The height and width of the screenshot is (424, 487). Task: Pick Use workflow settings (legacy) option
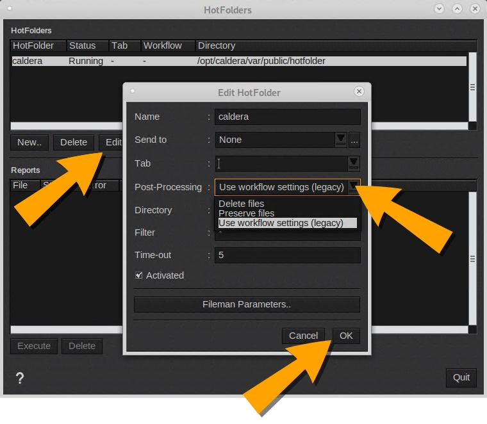click(x=281, y=223)
